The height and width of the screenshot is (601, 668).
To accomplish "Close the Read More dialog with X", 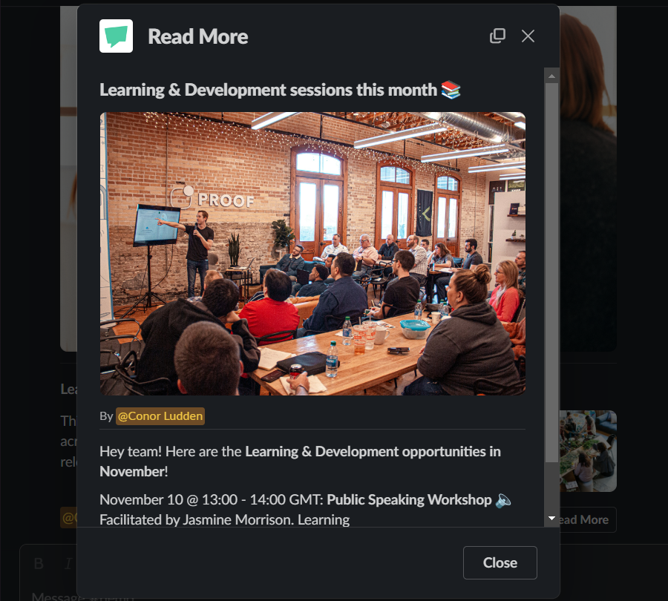I will [528, 36].
